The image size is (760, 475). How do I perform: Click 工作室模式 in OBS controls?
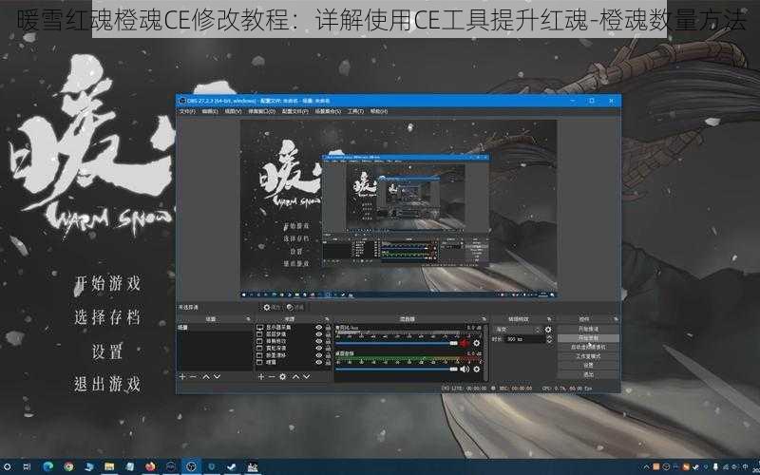coord(588,356)
